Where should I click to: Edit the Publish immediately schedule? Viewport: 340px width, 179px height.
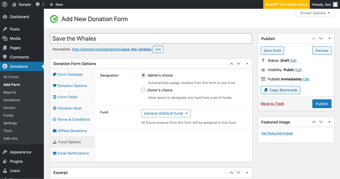click(x=306, y=79)
